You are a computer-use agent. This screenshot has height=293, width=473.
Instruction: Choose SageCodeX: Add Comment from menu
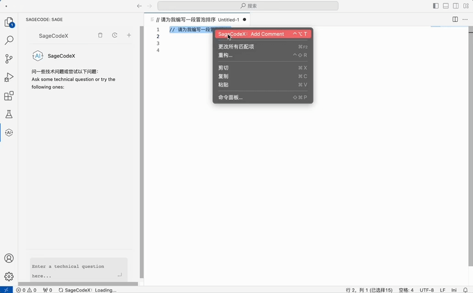coord(263,34)
